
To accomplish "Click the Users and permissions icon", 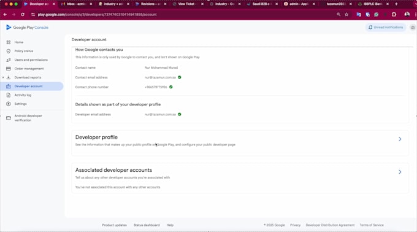I will click(x=9, y=60).
